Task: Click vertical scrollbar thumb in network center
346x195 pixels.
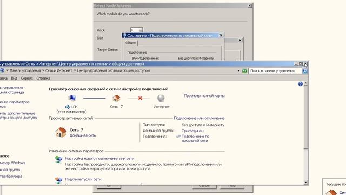Action: click(x=305, y=118)
